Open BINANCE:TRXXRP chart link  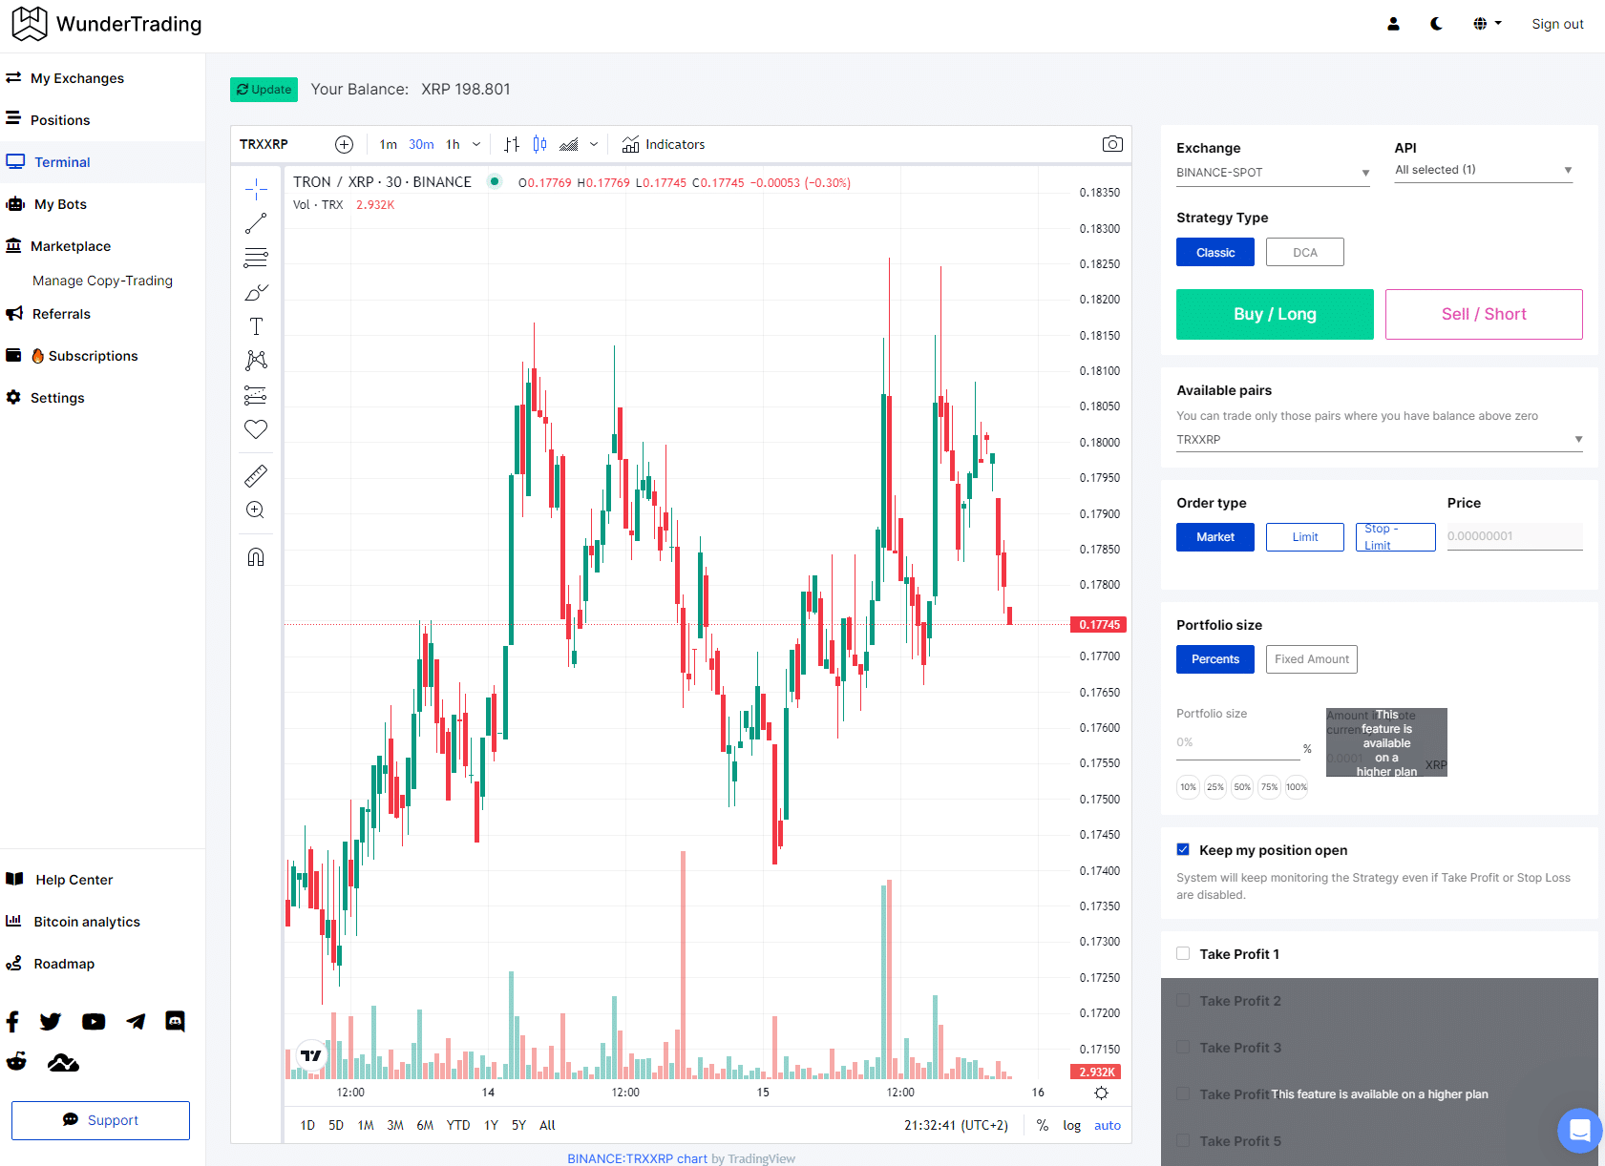(x=637, y=1158)
